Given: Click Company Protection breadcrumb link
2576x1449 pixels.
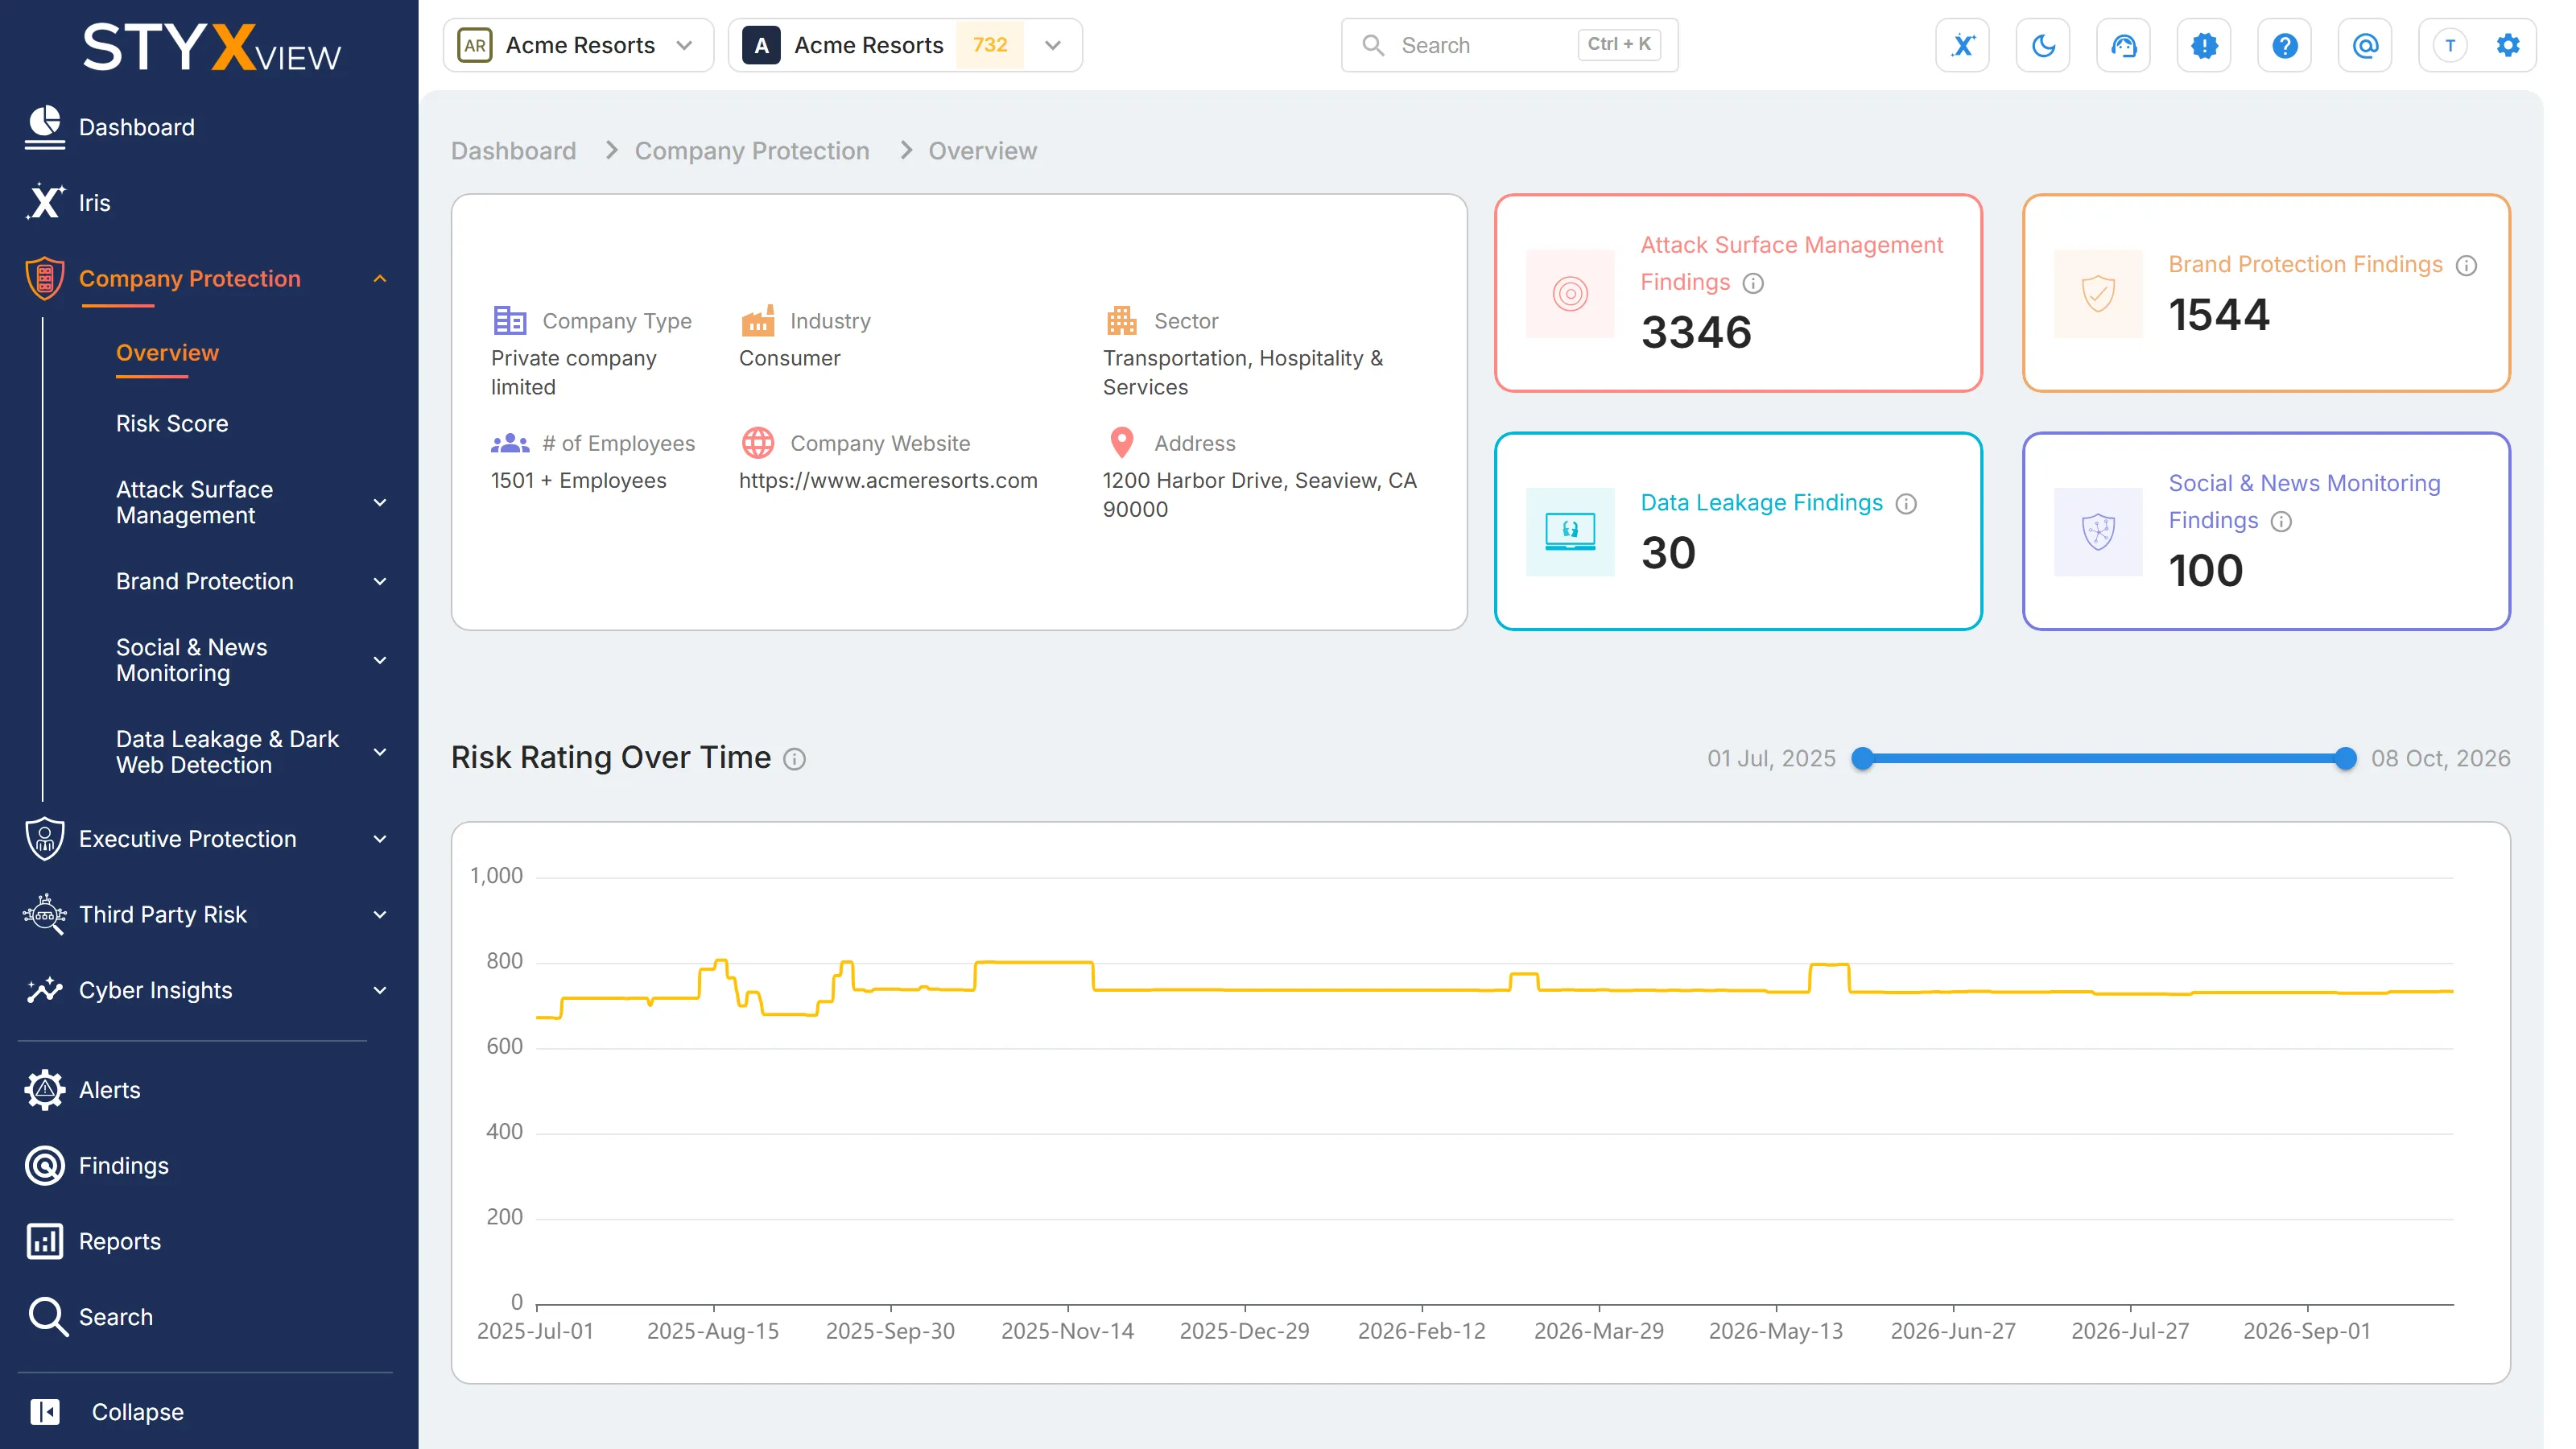Looking at the screenshot, I should pyautogui.click(x=752, y=151).
